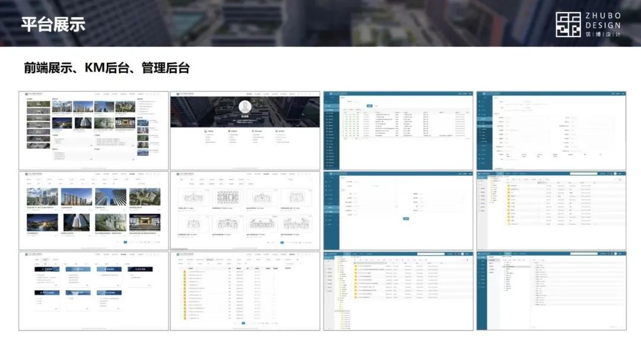Viewport: 641px width, 340px height.
Task: Open the hillside complex rendering in project gallery
Action: pos(111,223)
